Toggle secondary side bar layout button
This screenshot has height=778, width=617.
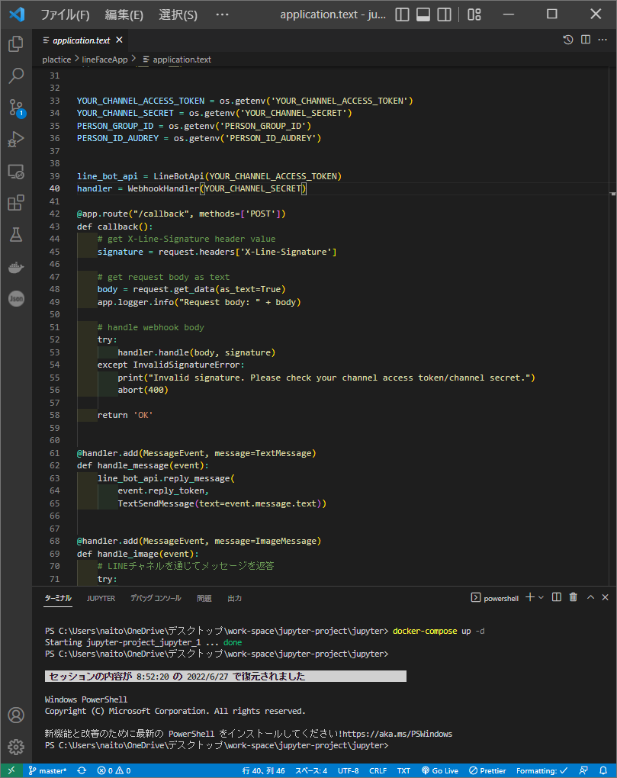445,14
